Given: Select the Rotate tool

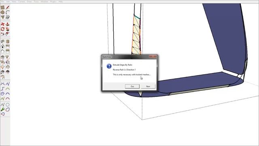Looking at the screenshot, I should pos(2,29).
